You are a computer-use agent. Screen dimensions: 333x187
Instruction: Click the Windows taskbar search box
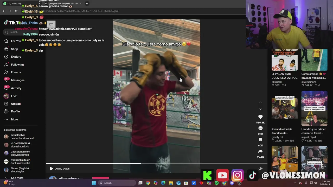(x=117, y=183)
